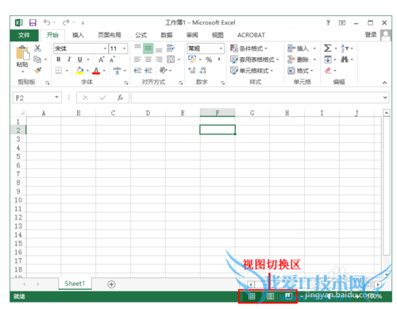Click the Save icon in quick access toolbar

pos(33,22)
